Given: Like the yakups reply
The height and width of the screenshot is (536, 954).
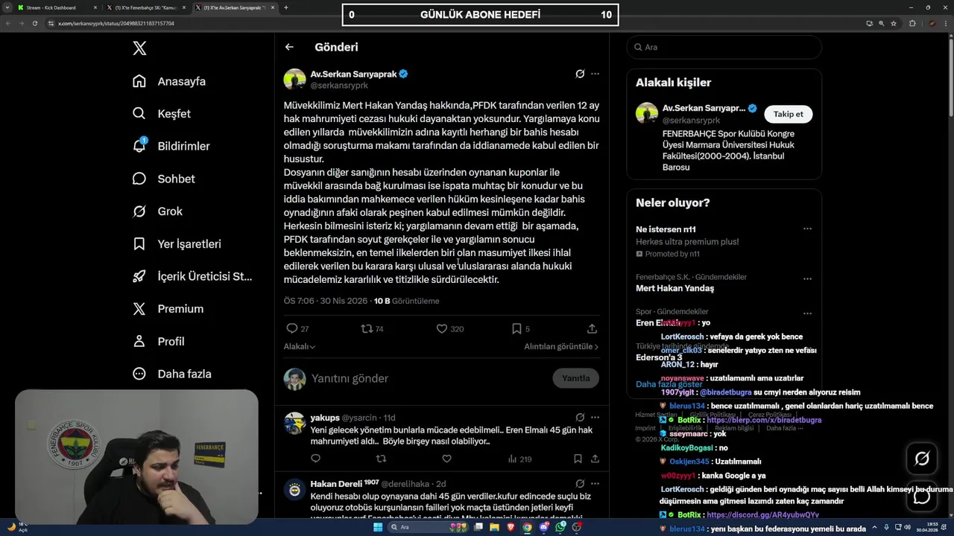Looking at the screenshot, I should (x=446, y=459).
